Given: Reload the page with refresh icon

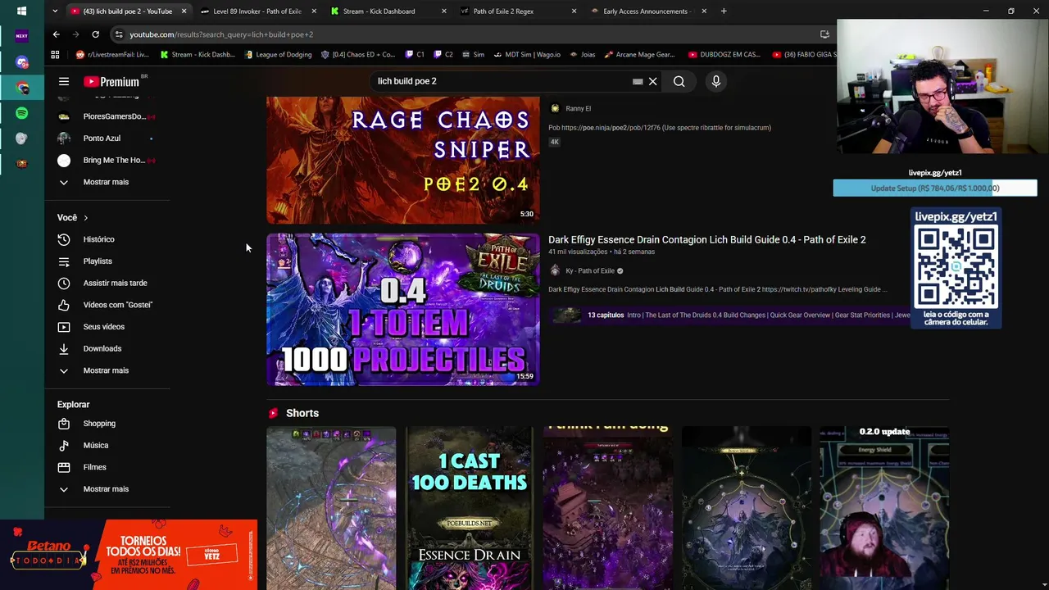Looking at the screenshot, I should [x=95, y=34].
